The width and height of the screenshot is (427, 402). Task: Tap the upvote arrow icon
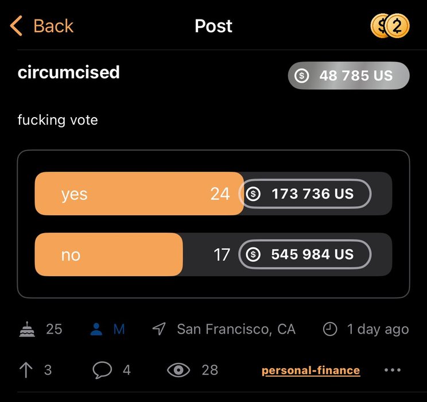tap(26, 370)
